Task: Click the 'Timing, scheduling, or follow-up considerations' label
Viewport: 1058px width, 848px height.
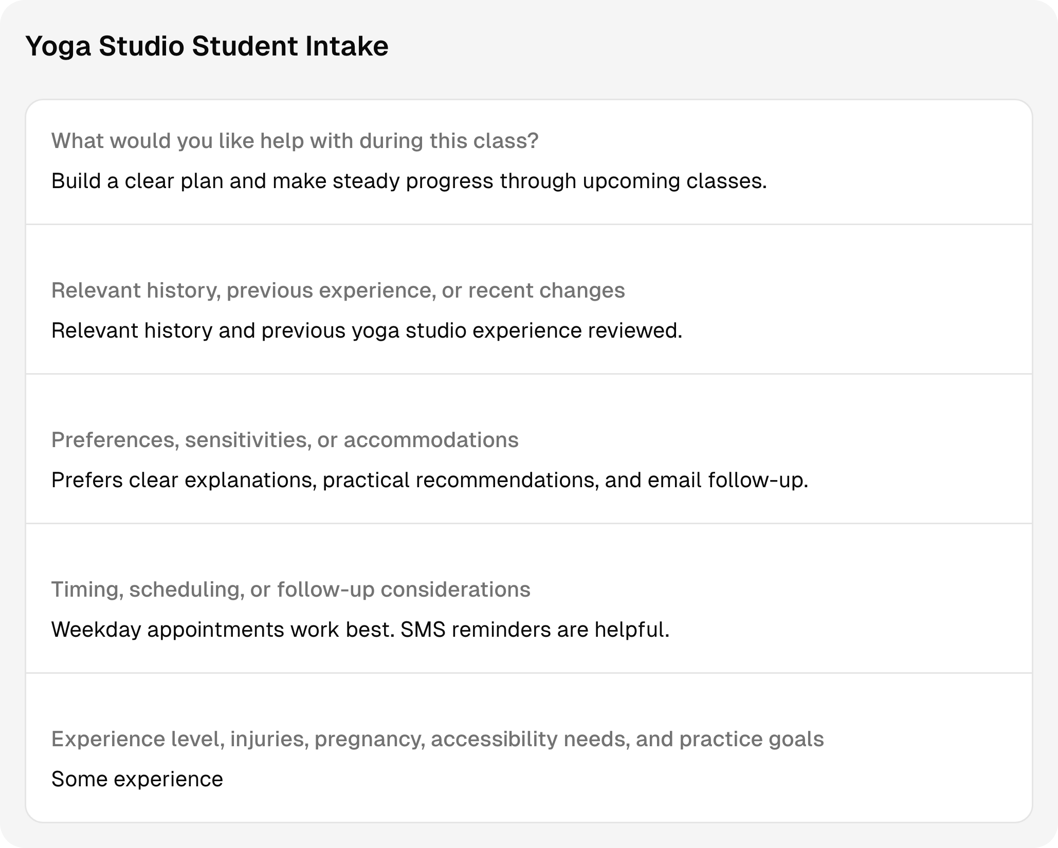Action: click(x=290, y=589)
